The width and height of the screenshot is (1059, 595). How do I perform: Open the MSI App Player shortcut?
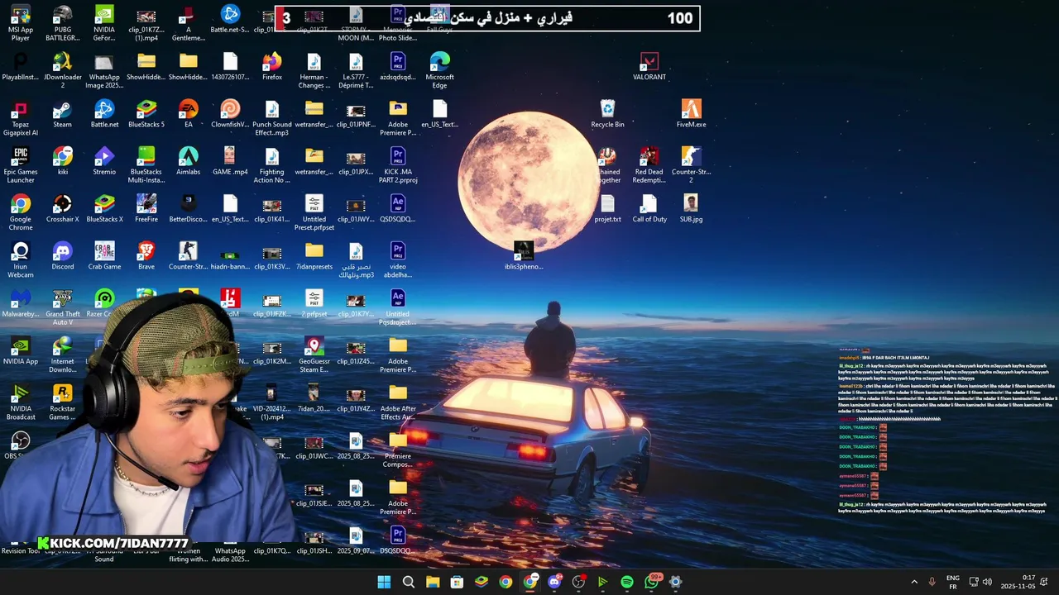(x=21, y=23)
